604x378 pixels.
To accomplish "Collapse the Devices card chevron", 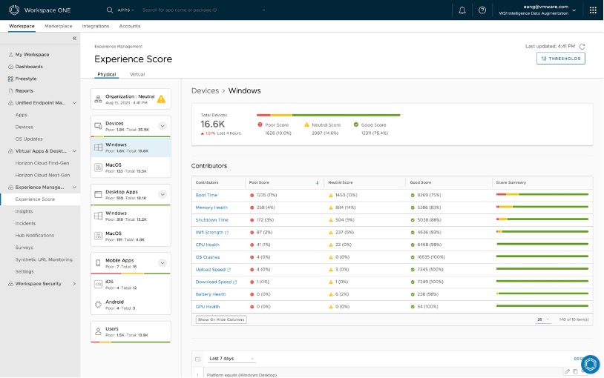I will 163,126.
